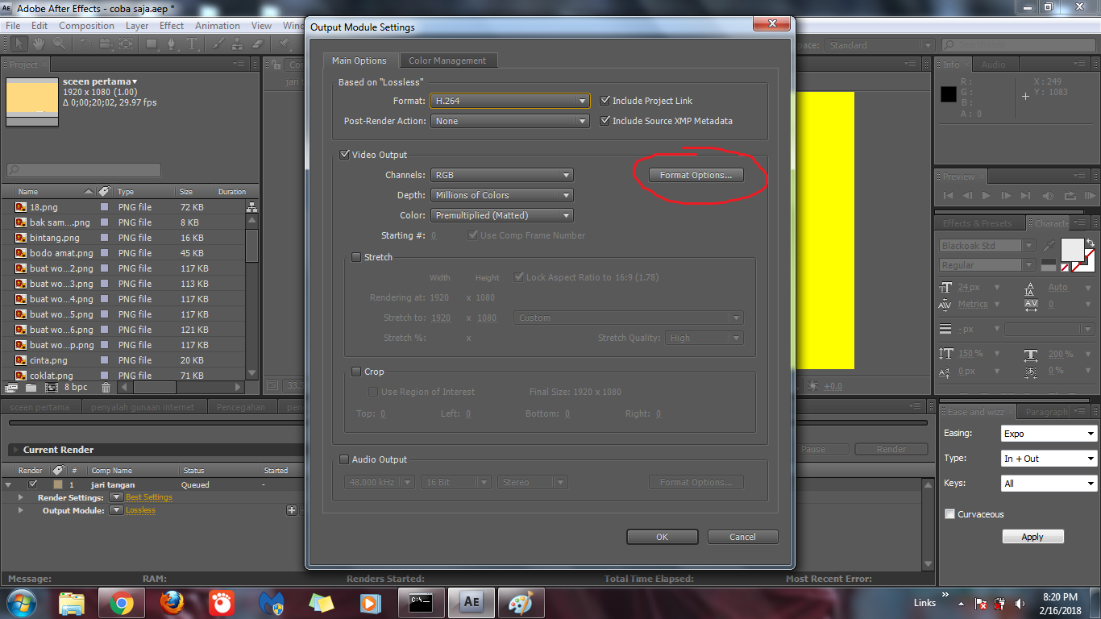Viewport: 1101px width, 619px height.
Task: Add output module plus button
Action: tap(292, 510)
